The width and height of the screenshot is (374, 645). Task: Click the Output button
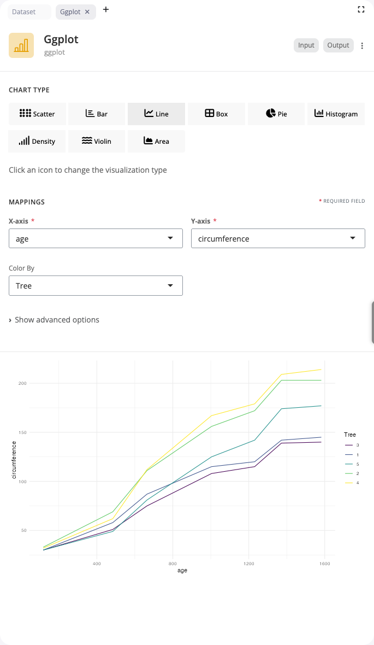(x=338, y=45)
